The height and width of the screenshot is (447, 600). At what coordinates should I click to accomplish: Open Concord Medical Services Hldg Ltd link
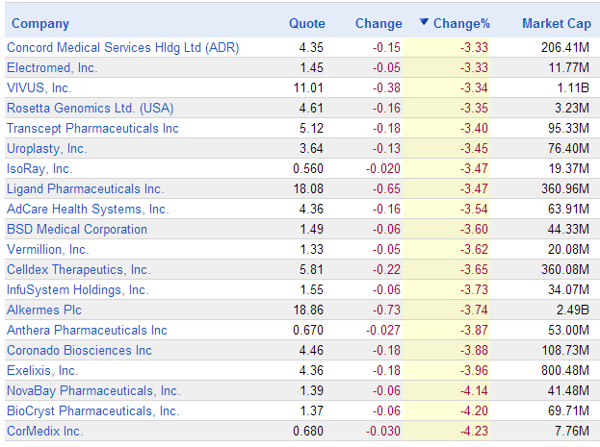(122, 47)
